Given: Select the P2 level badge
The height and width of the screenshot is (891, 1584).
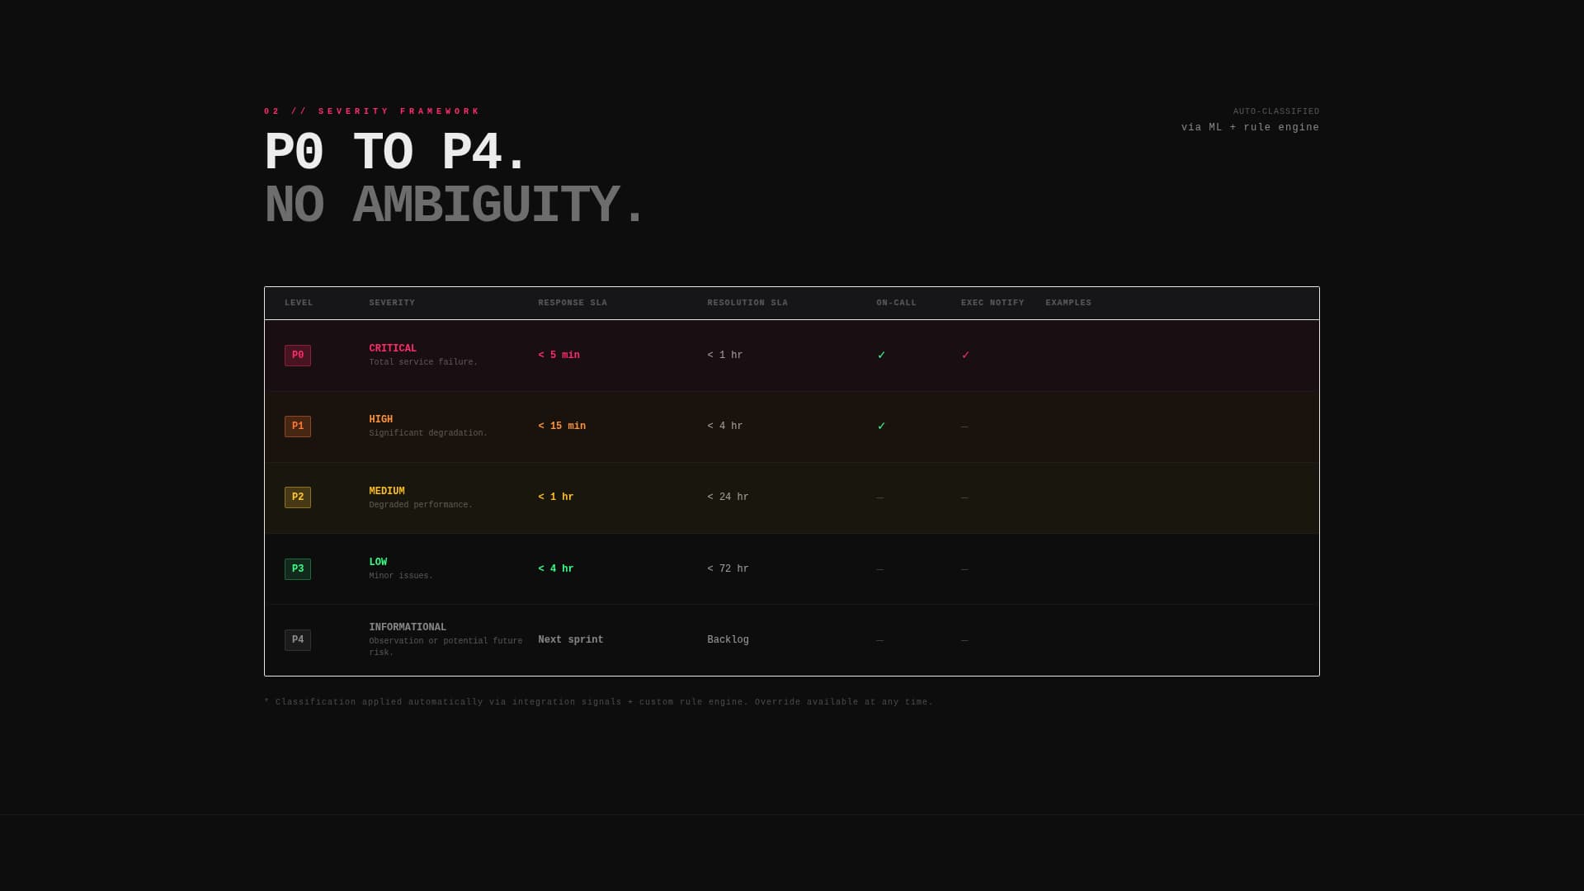Looking at the screenshot, I should [x=298, y=497].
